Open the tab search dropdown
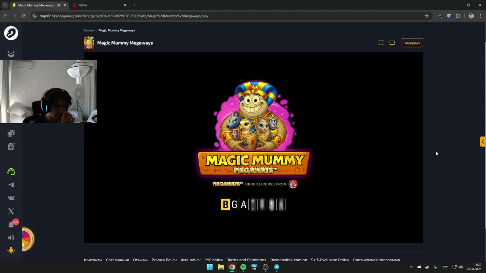Image resolution: width=486 pixels, height=273 pixels. 5,5
